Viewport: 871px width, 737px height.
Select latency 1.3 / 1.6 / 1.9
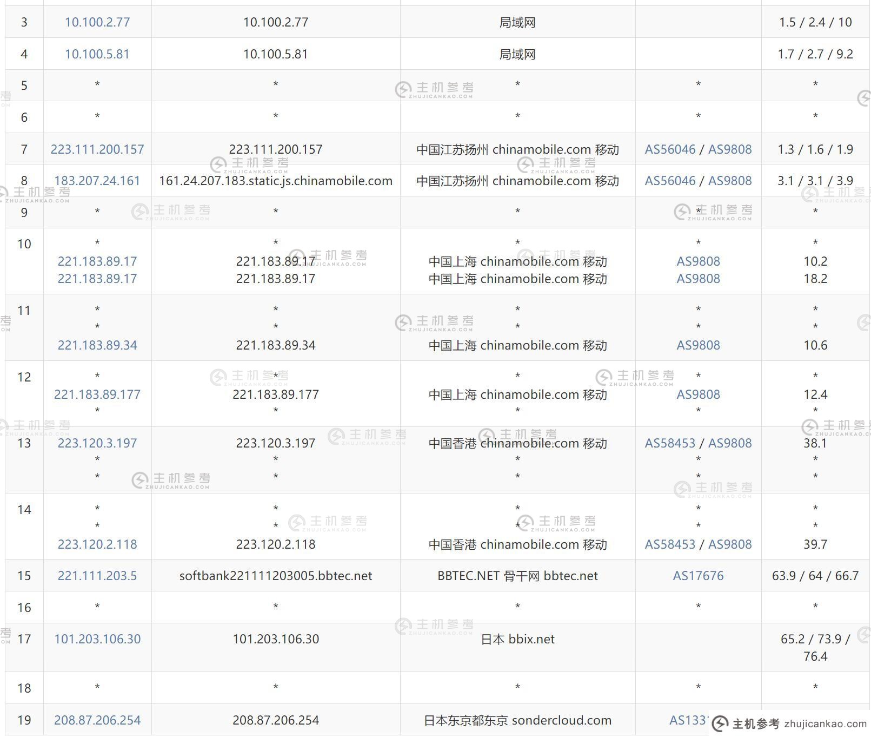[815, 149]
